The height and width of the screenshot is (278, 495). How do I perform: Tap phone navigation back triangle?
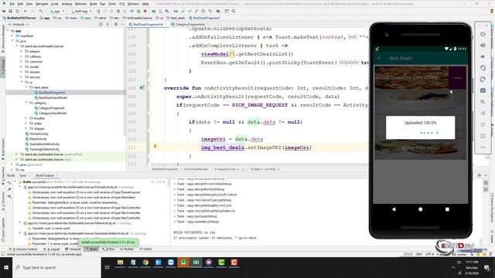[394, 209]
